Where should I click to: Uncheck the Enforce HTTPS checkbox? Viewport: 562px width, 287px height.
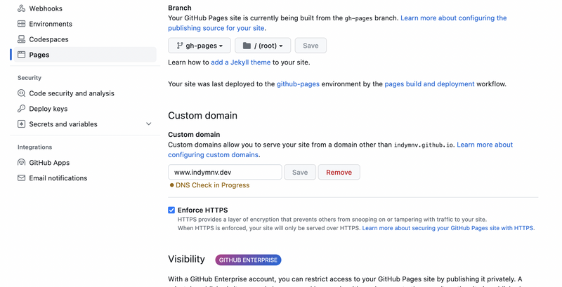point(171,210)
